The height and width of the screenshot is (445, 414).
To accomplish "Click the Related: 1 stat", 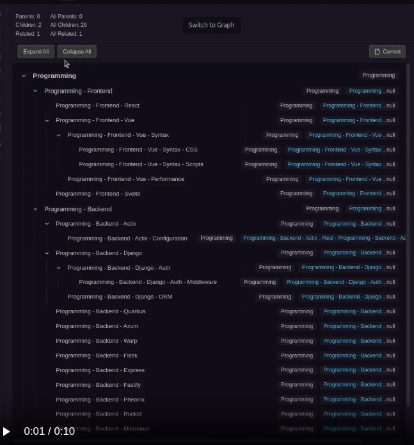I will click(28, 34).
